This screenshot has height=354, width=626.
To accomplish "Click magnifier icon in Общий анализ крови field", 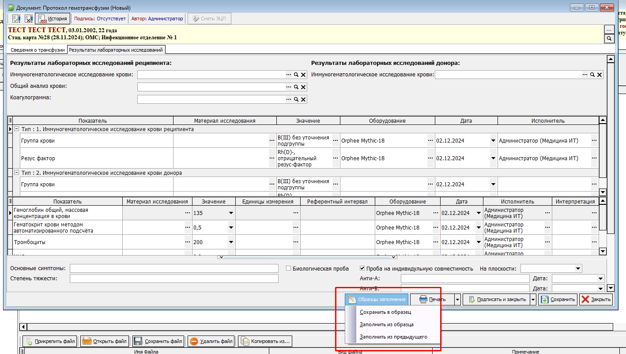I will point(296,87).
